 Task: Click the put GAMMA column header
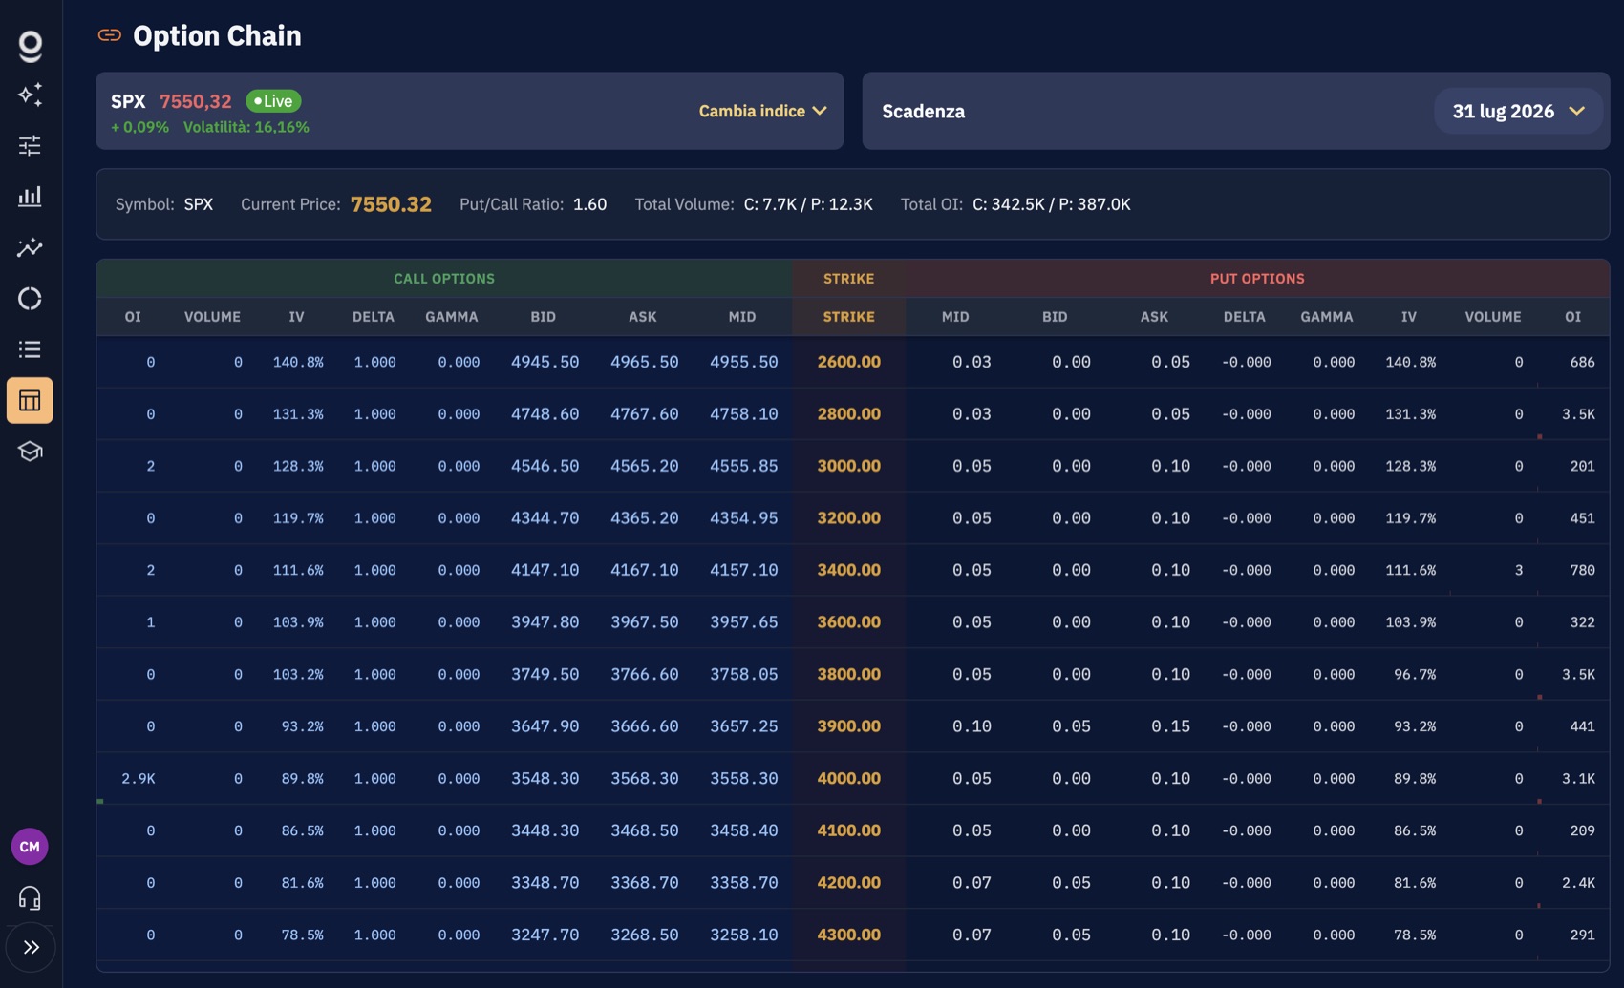tap(1327, 317)
